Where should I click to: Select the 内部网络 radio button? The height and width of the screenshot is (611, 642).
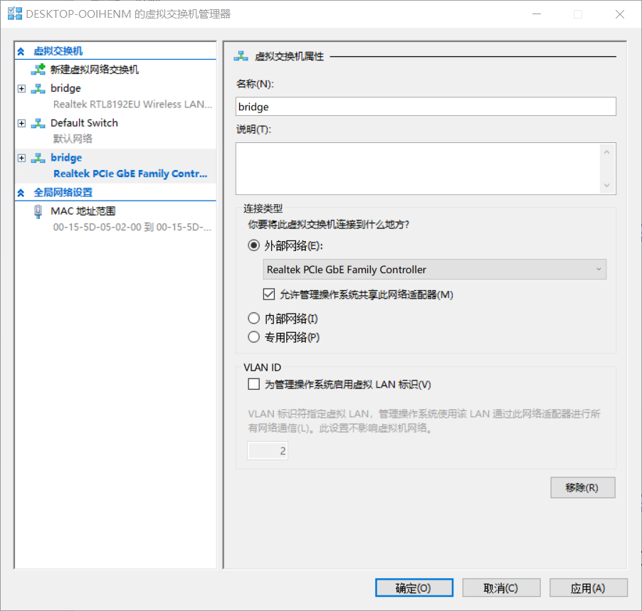253,319
